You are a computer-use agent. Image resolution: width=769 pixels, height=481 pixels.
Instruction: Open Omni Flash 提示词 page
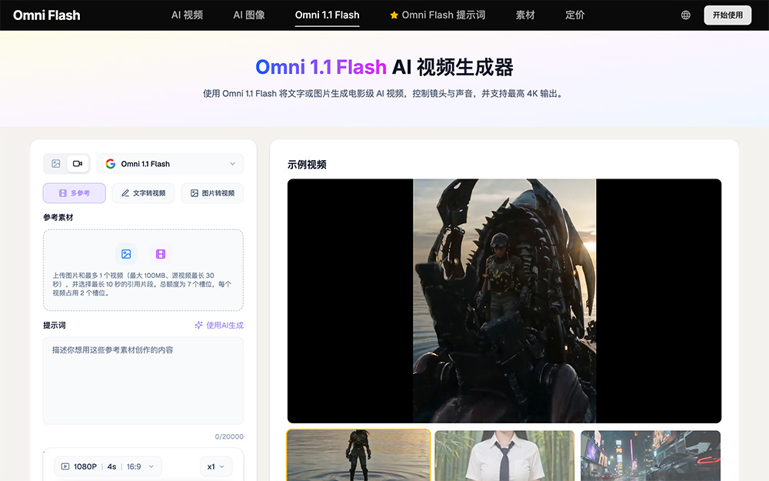click(x=444, y=15)
